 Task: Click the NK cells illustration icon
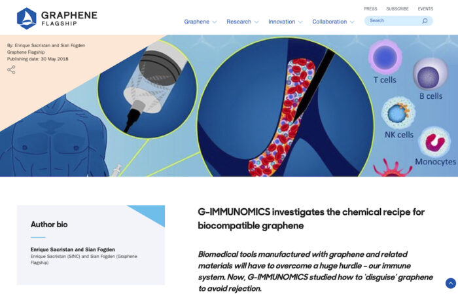click(x=398, y=113)
